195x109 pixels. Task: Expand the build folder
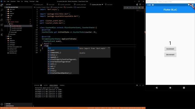tap(11, 15)
